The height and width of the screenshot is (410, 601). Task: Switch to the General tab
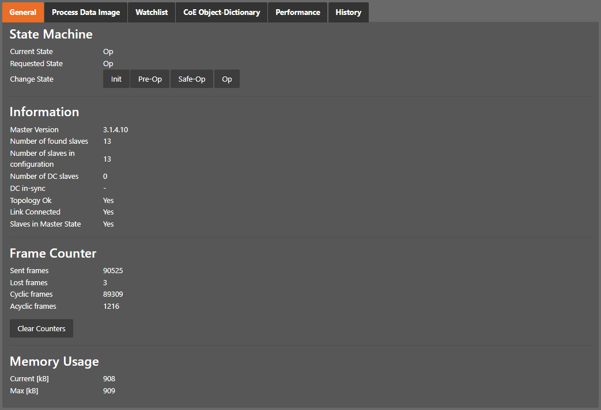(23, 12)
